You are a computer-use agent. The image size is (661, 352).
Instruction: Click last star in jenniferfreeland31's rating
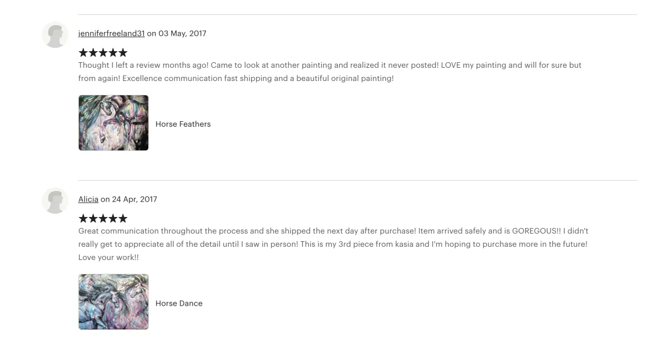tap(123, 53)
